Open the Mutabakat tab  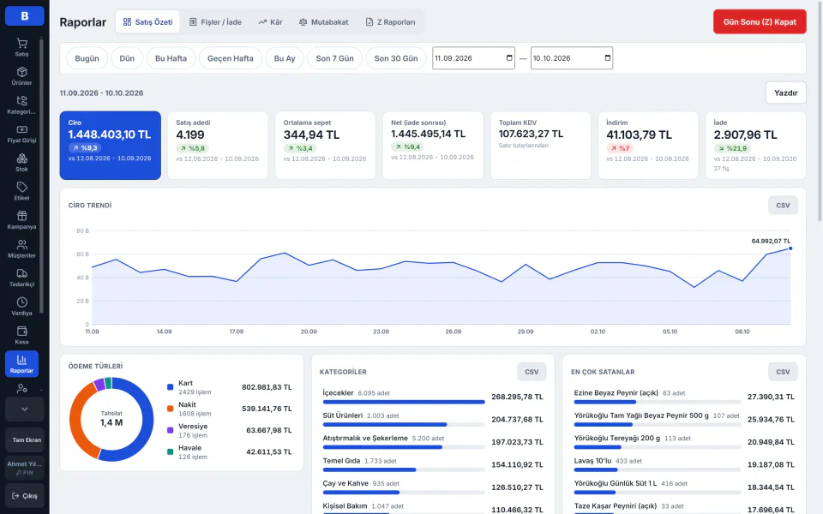[x=323, y=22]
